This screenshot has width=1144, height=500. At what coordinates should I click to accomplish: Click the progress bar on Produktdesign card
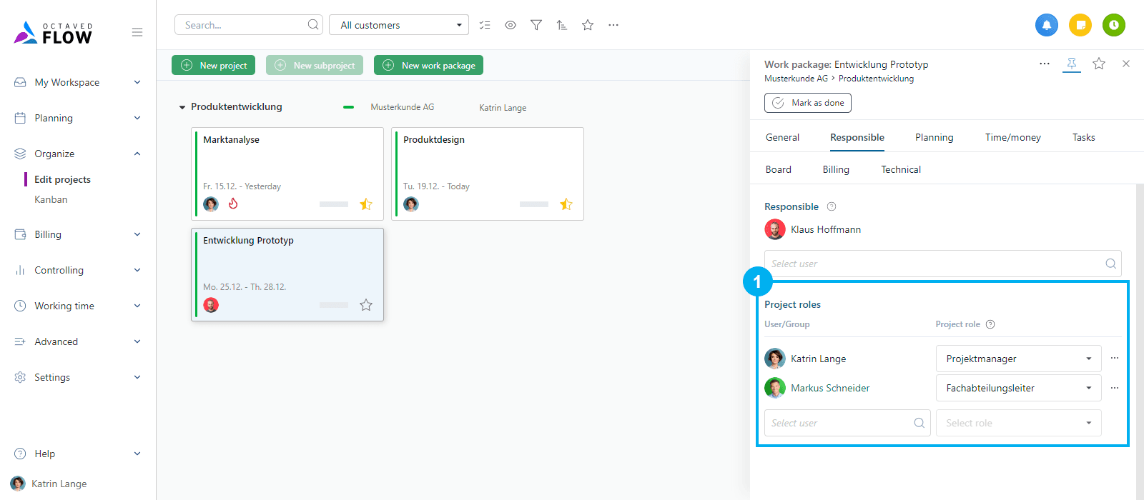pos(533,204)
